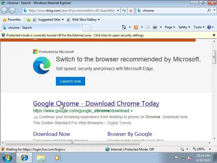Click the muted volume tray icon

coord(190,158)
